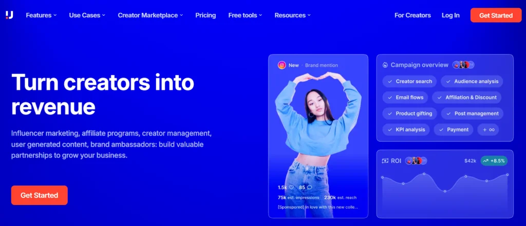This screenshot has height=226, width=526.
Task: Expand the Creator Marketplace dropdown
Action: 151,15
